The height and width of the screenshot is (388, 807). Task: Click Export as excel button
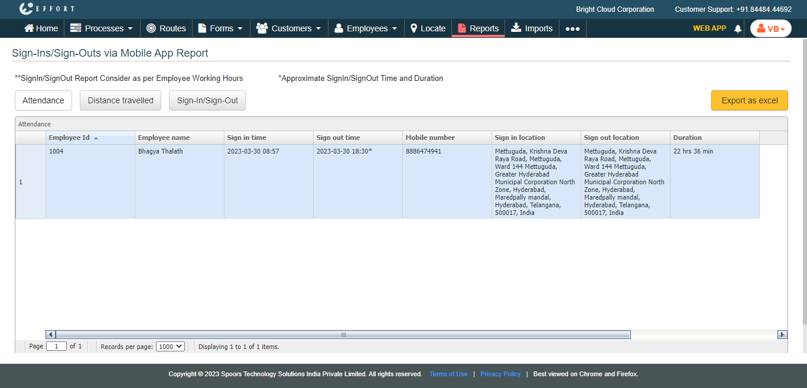click(749, 100)
